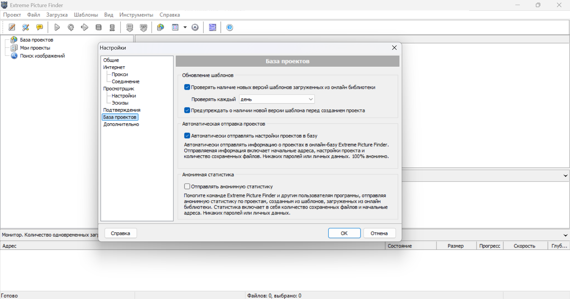Image resolution: width=570 pixels, height=299 pixels.
Task: Click the new project pencil icon
Action: [12, 27]
